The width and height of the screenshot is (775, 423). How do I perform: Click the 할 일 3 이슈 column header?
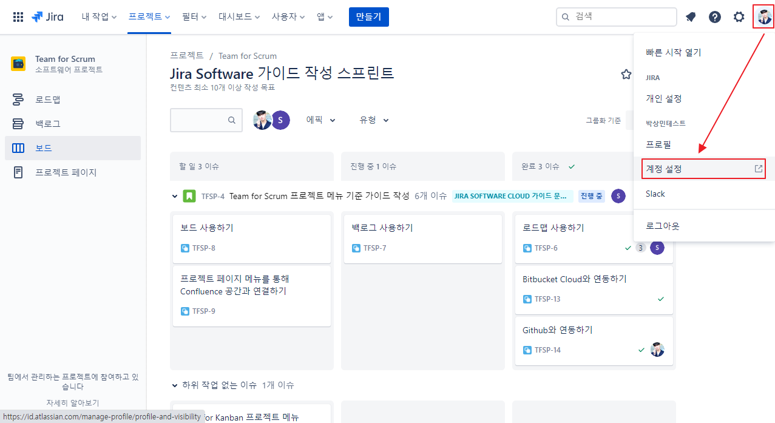point(252,166)
